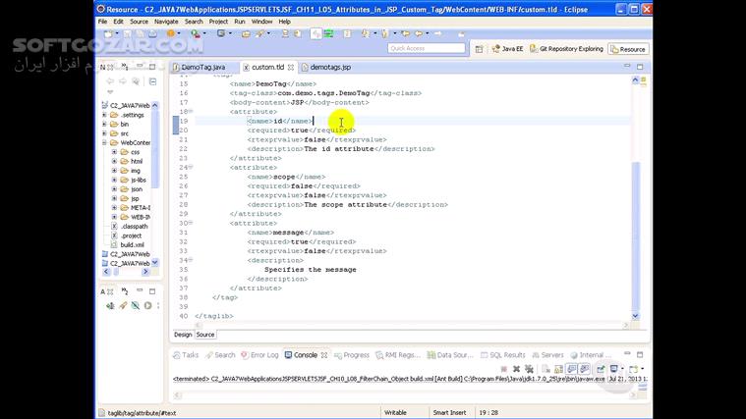The height and width of the screenshot is (419, 746).
Task: Open the Error Log view tab
Action: pos(259,355)
